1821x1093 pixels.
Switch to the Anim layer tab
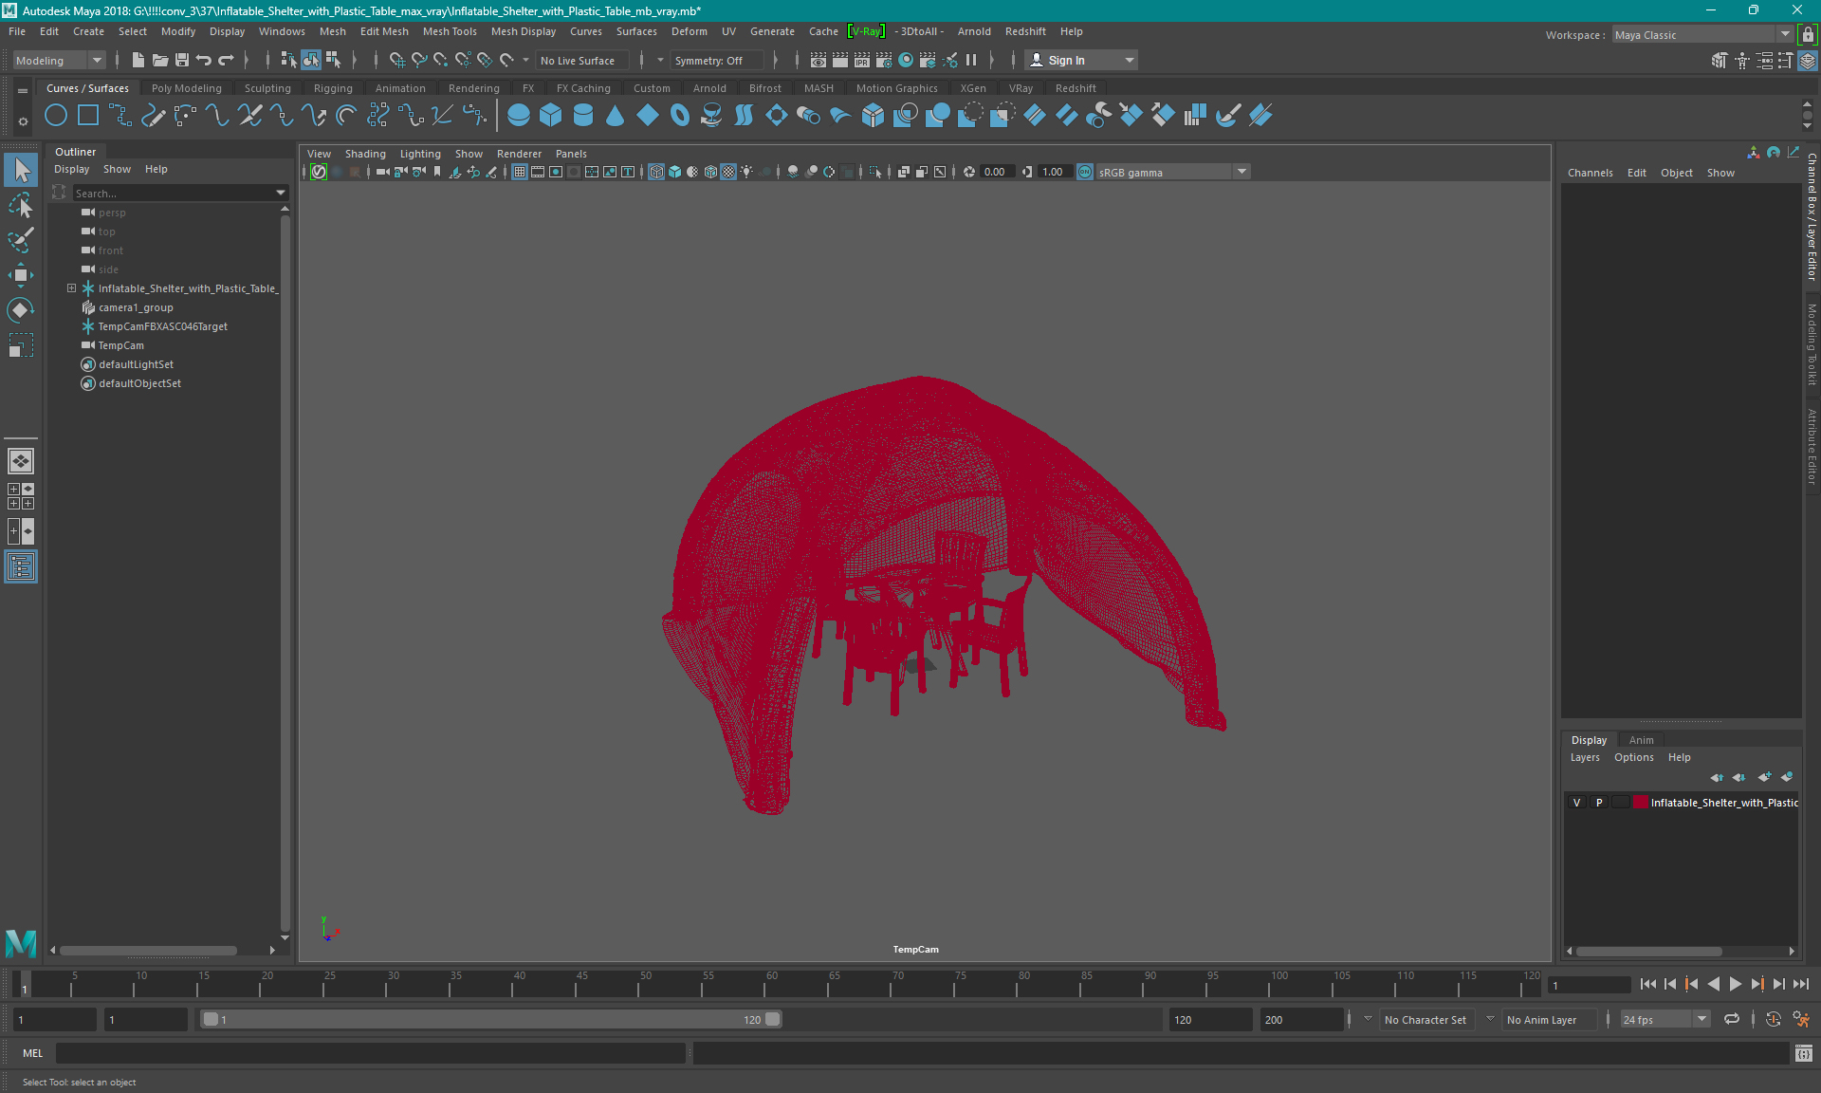pos(1641,740)
